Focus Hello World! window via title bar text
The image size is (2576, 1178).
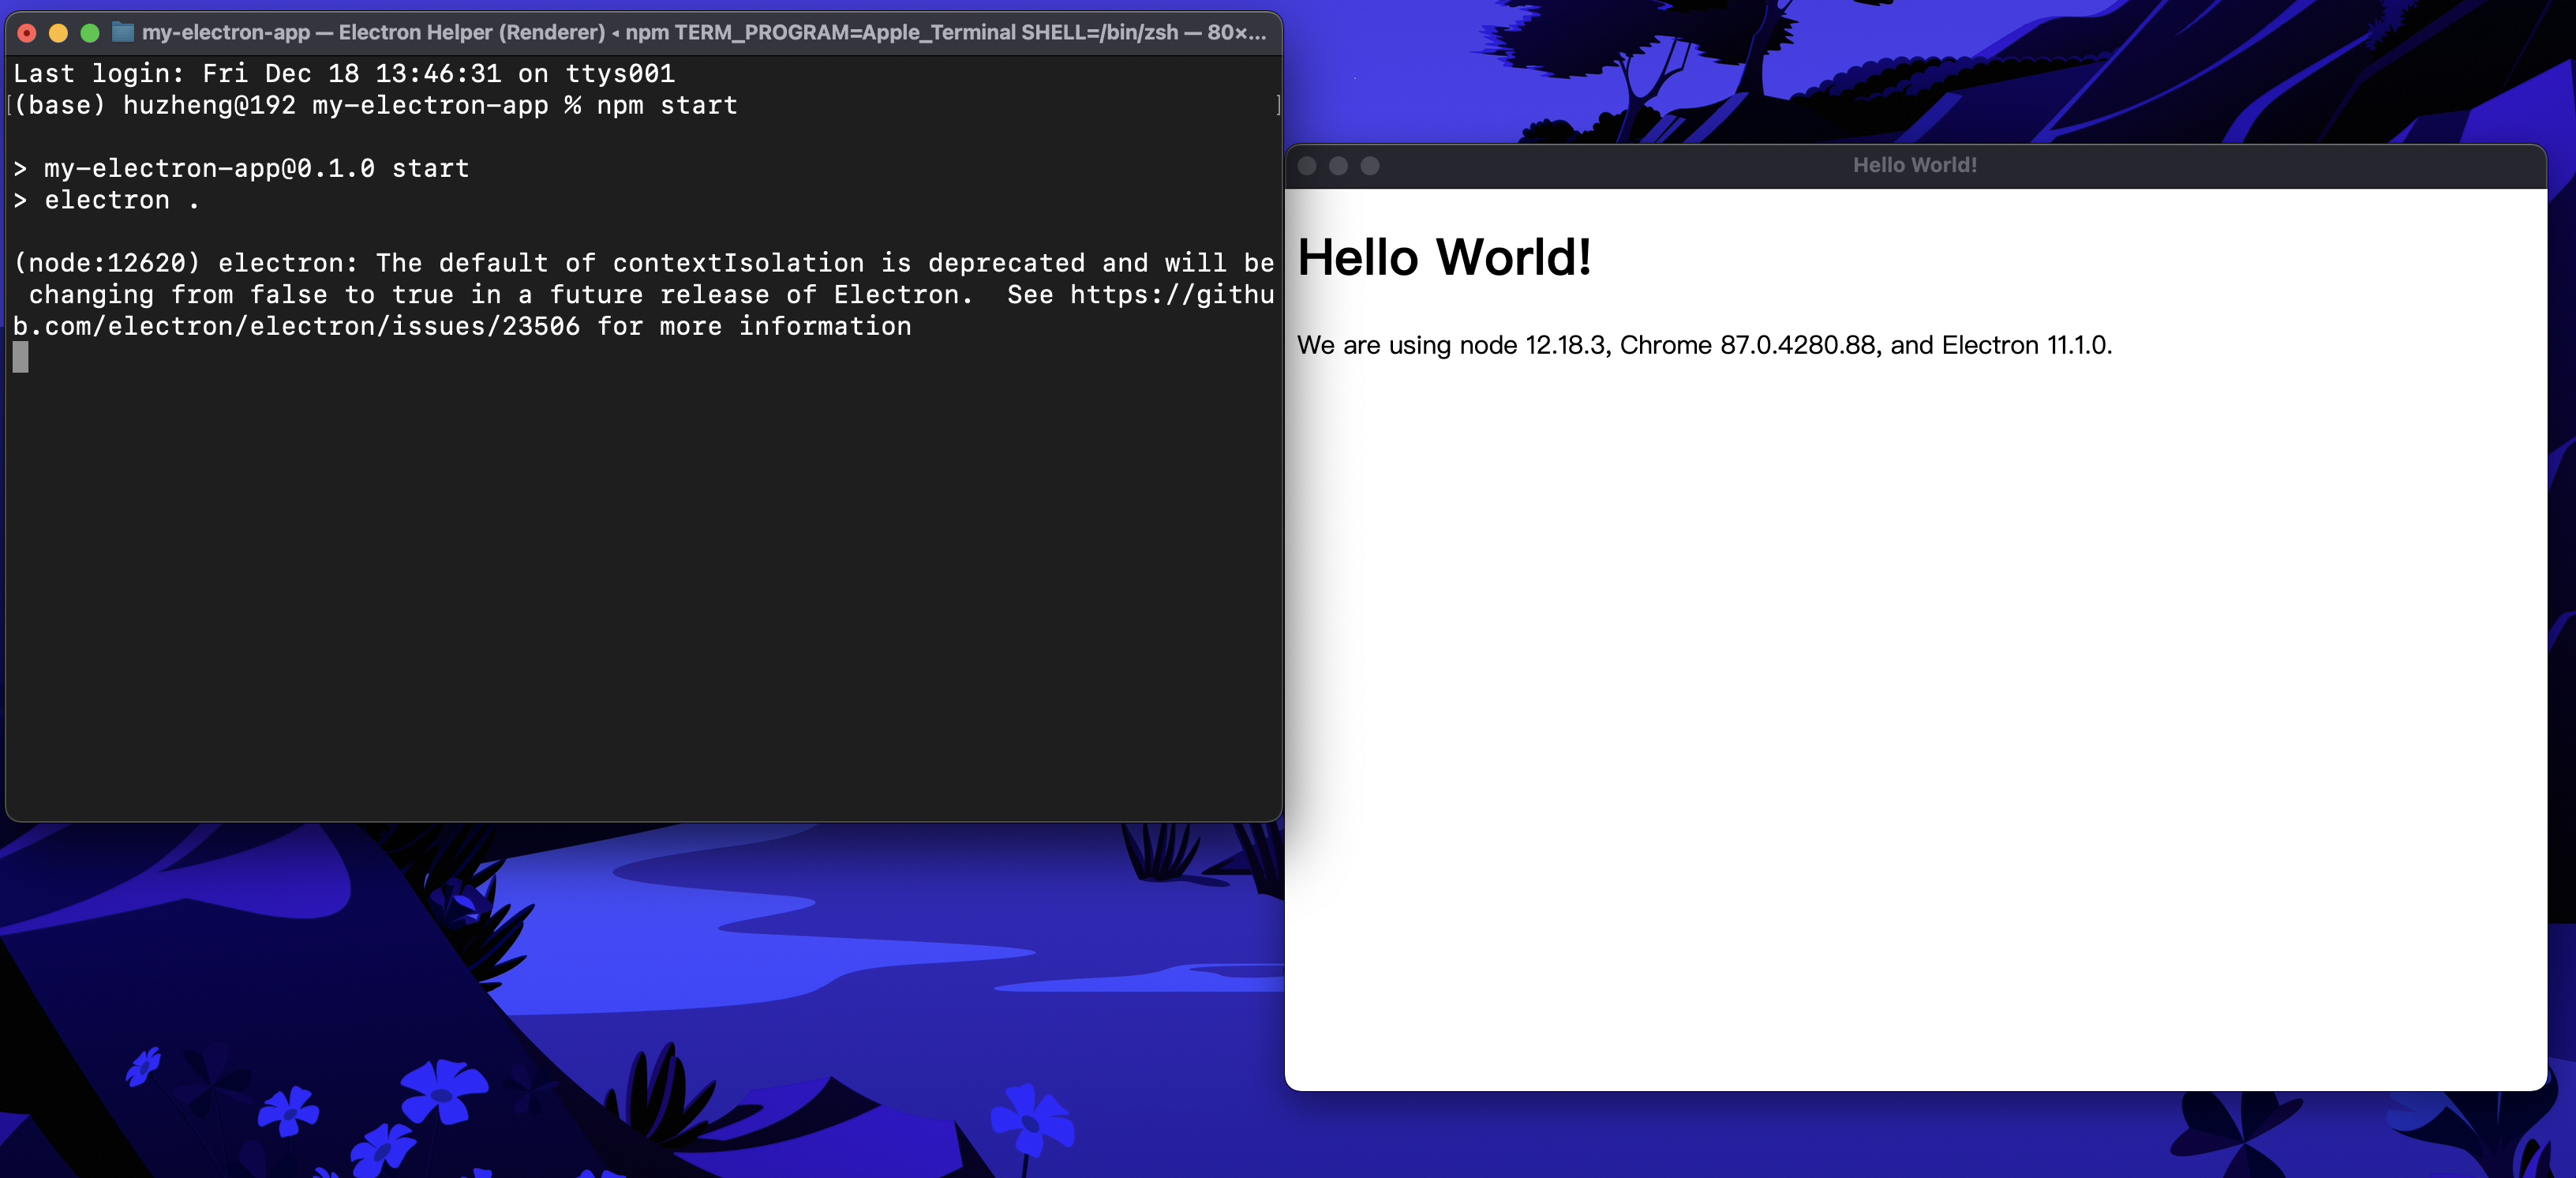[x=1914, y=166]
